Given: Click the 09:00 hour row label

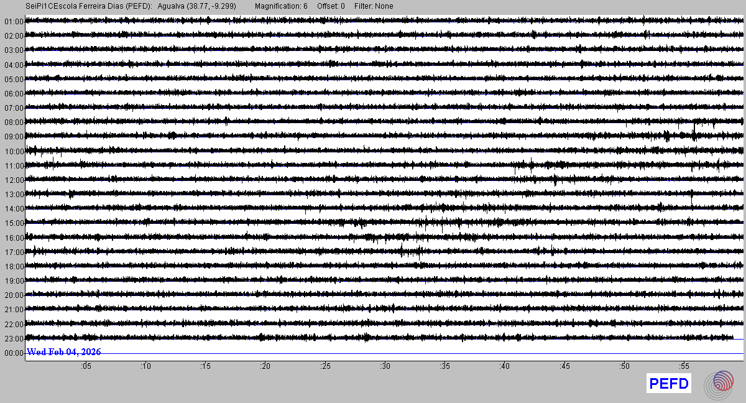Looking at the screenshot, I should [x=13, y=137].
